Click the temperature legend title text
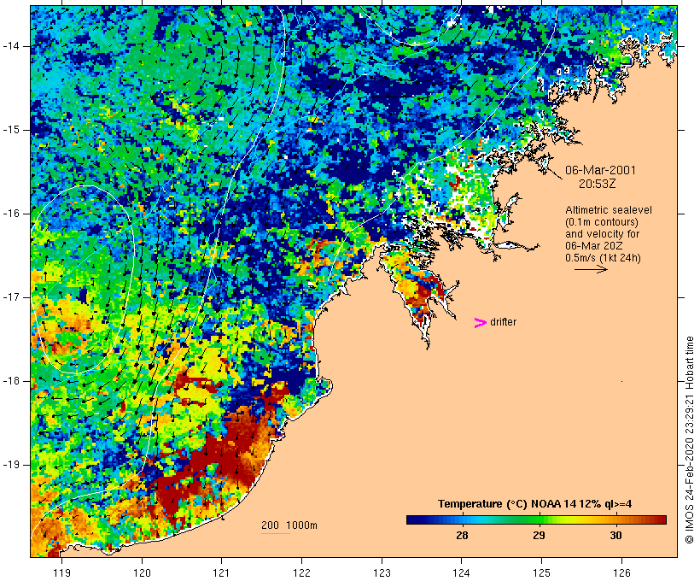This screenshot has height=581, width=700. 535,504
